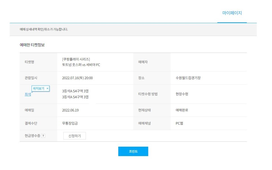272x170 pixels.
Task: Click the 관람일시 row label
Action: coord(31,78)
